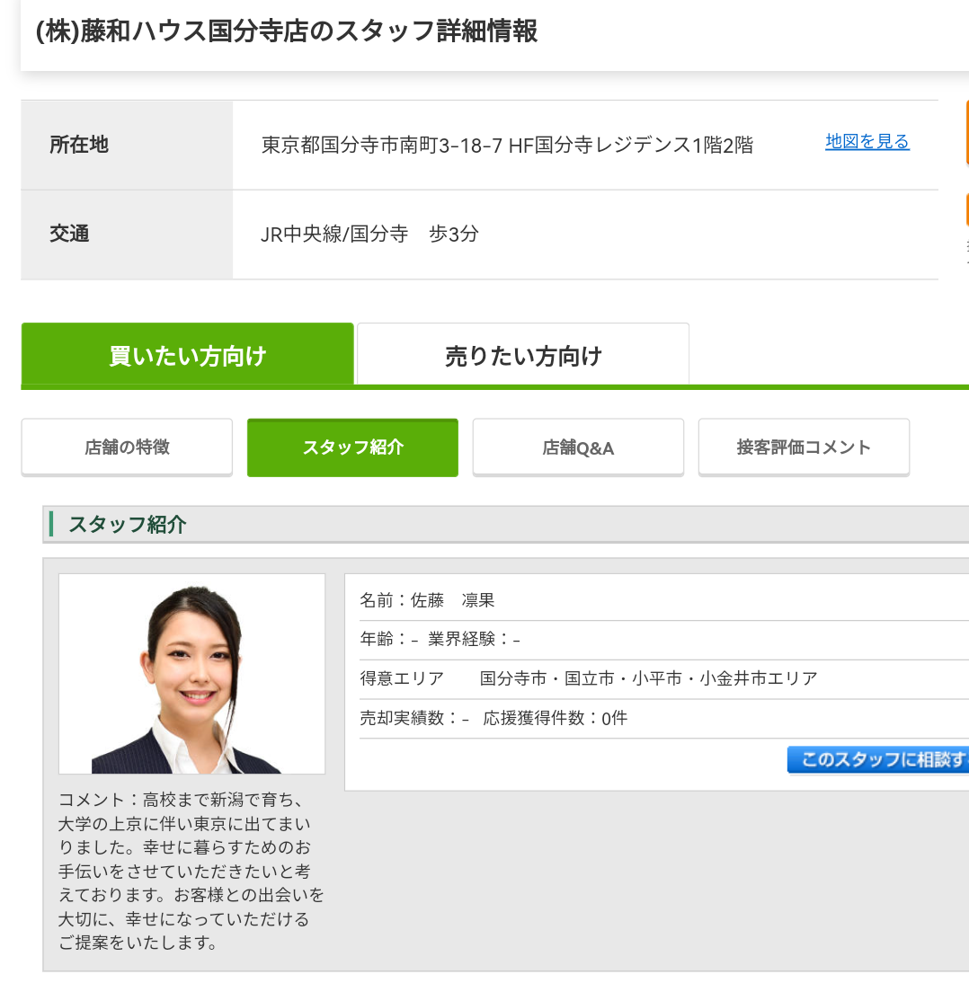This screenshot has width=969, height=983.
Task: Switch to the 売りたい方向け tab
Action: click(523, 354)
